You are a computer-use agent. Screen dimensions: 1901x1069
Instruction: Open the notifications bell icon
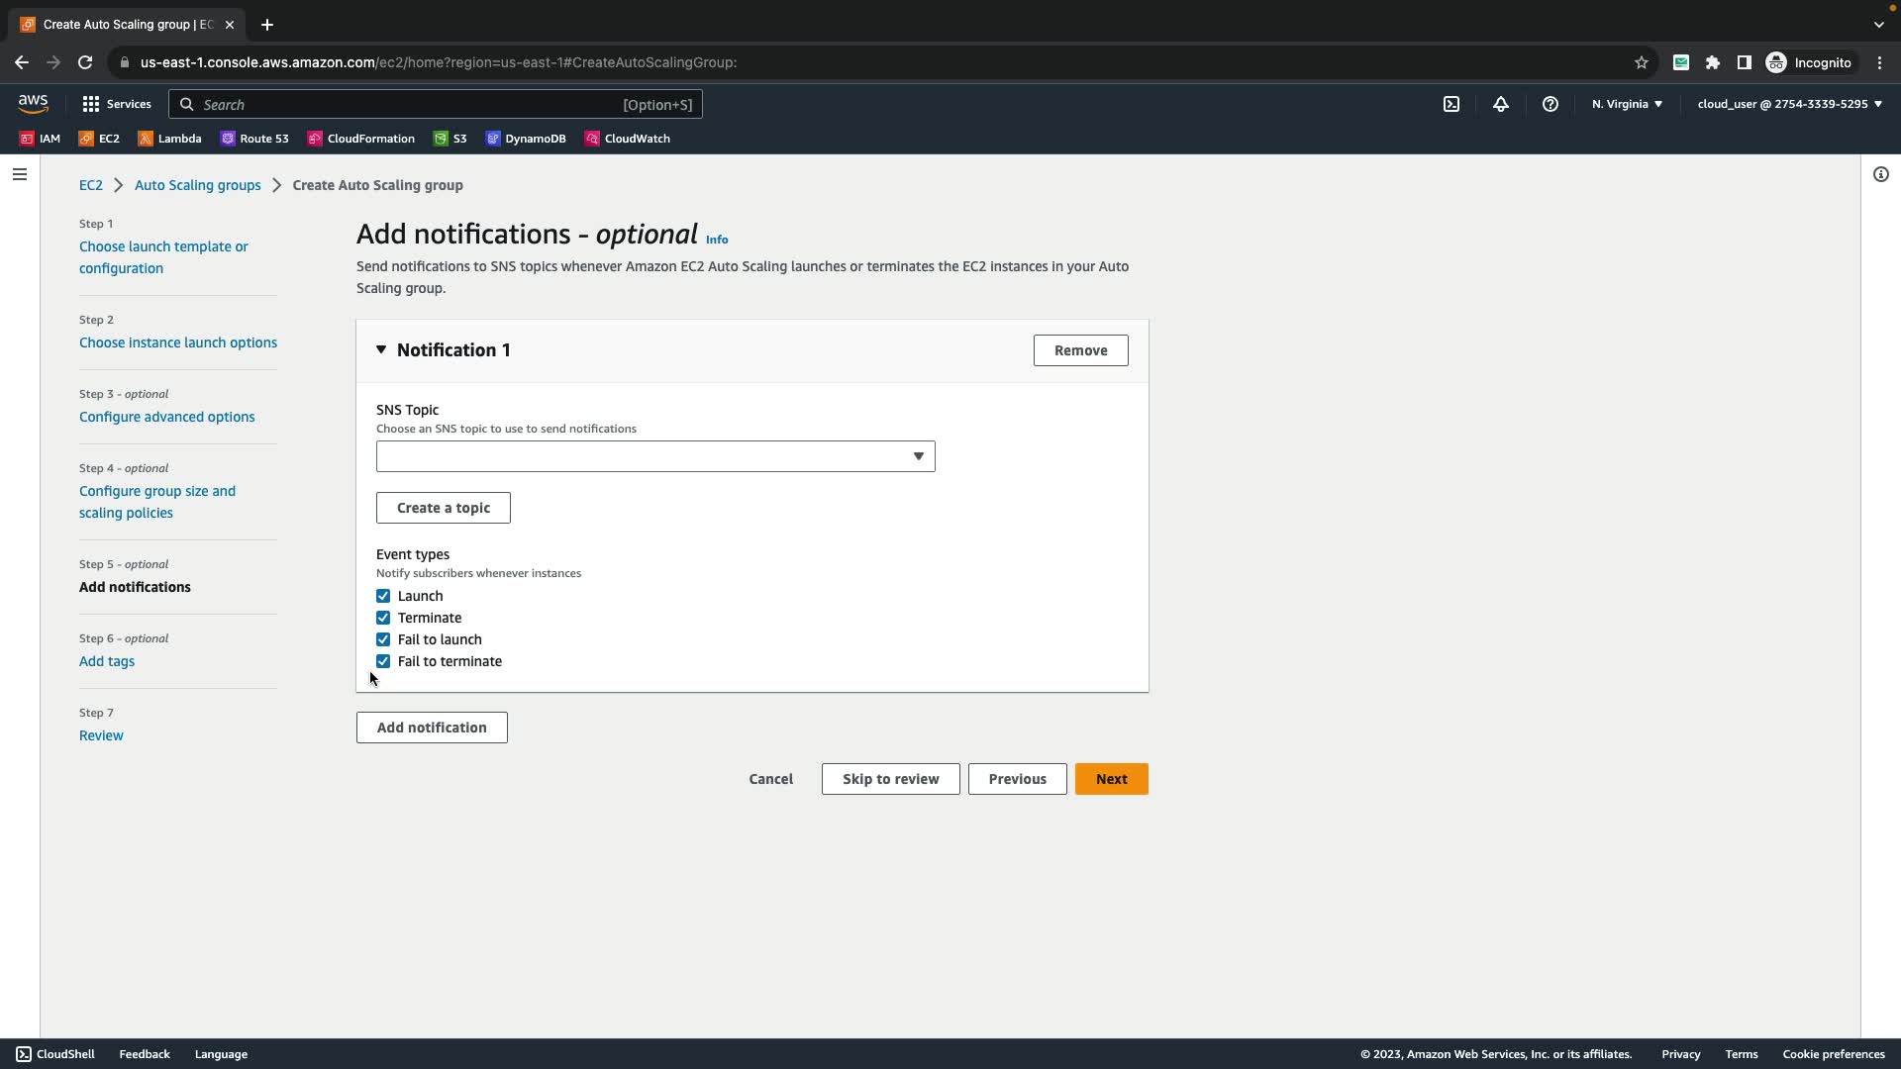point(1501,104)
